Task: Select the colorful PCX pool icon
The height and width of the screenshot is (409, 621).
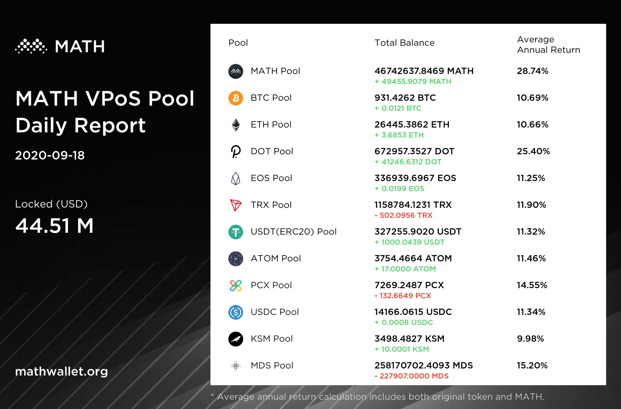Action: pos(235,286)
